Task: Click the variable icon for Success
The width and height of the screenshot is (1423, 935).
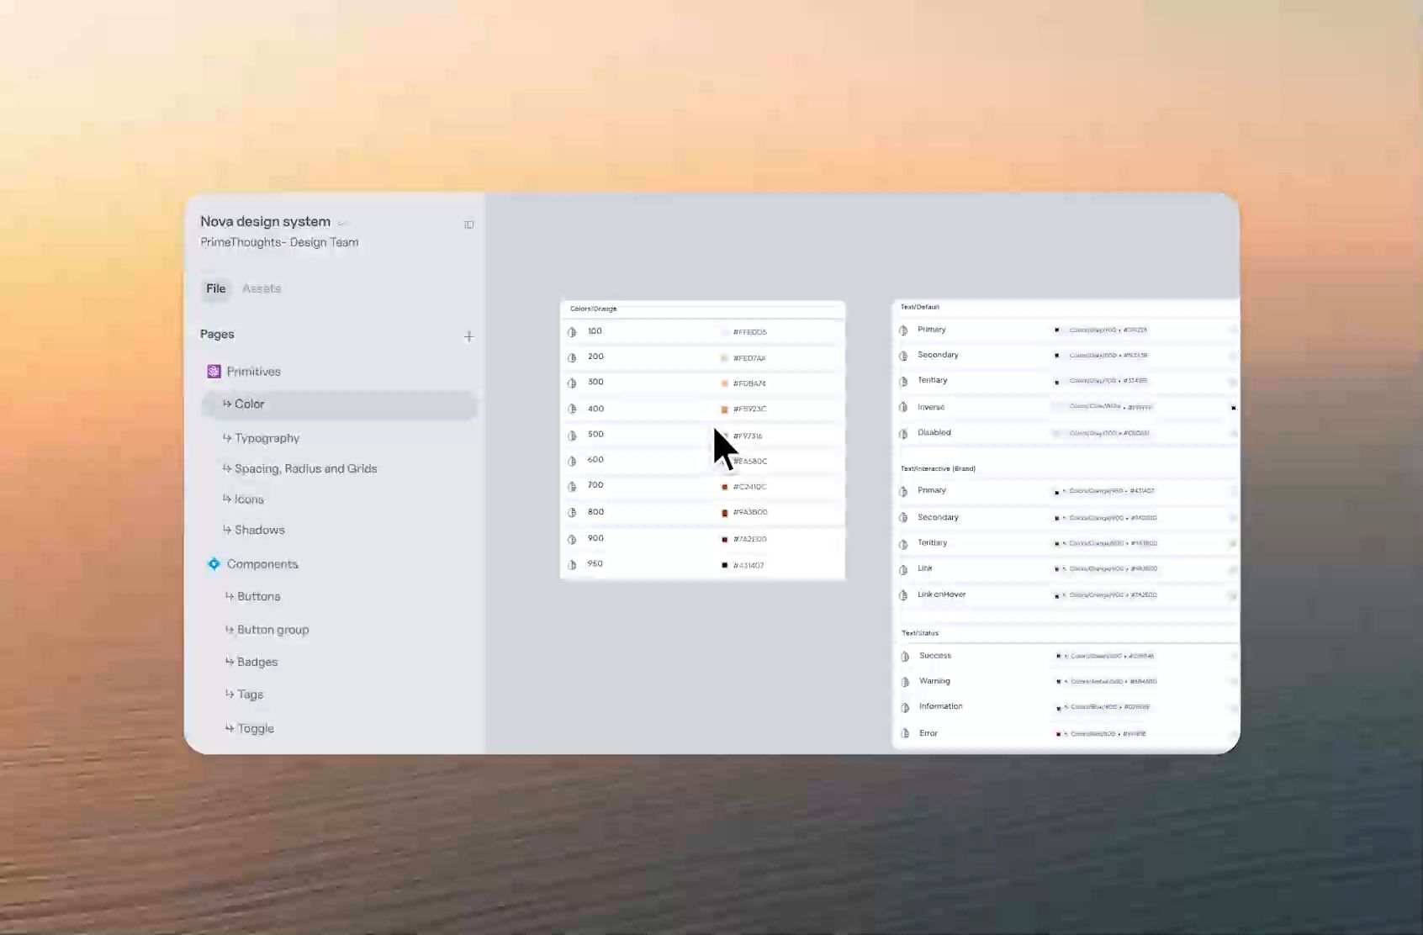Action: [x=905, y=657]
